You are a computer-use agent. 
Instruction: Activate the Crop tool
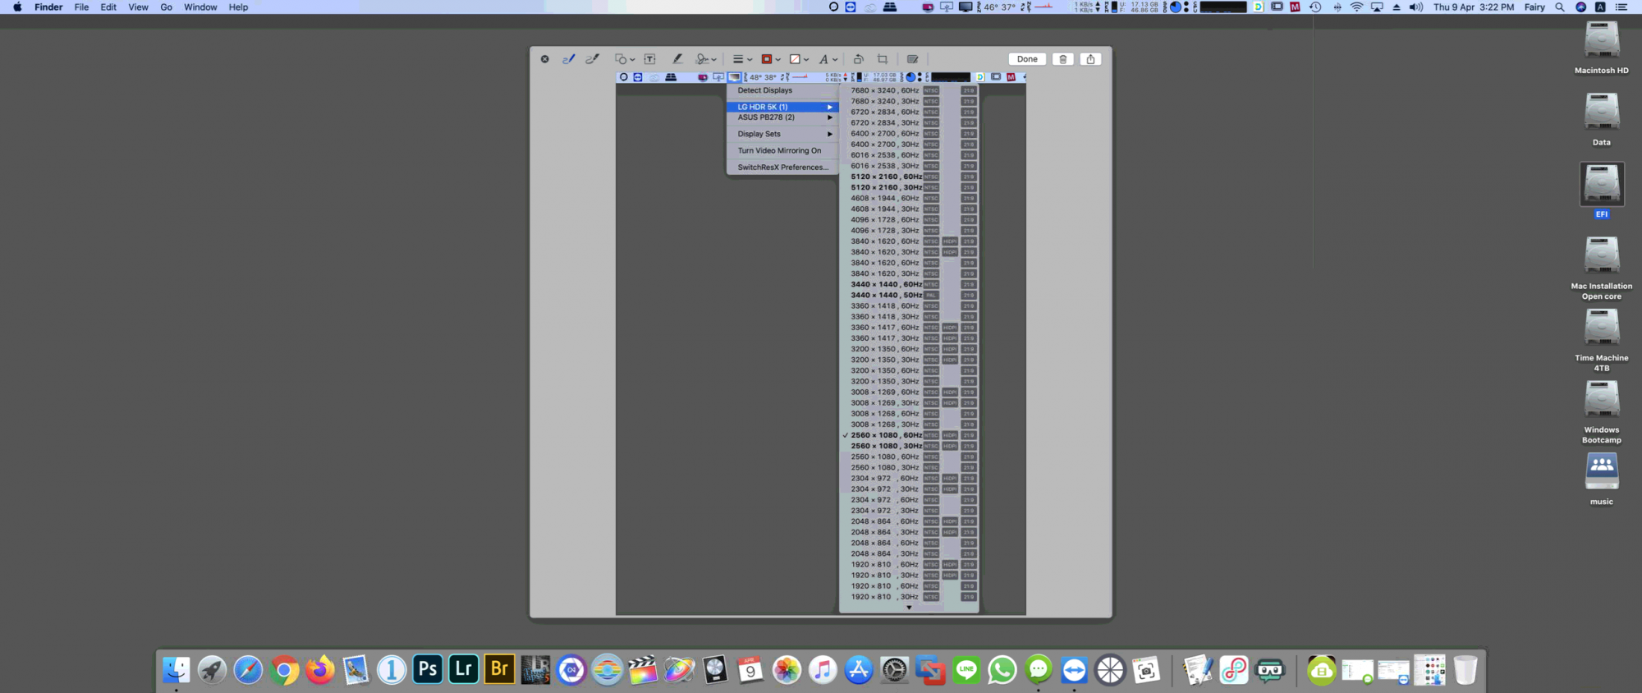[x=883, y=59]
